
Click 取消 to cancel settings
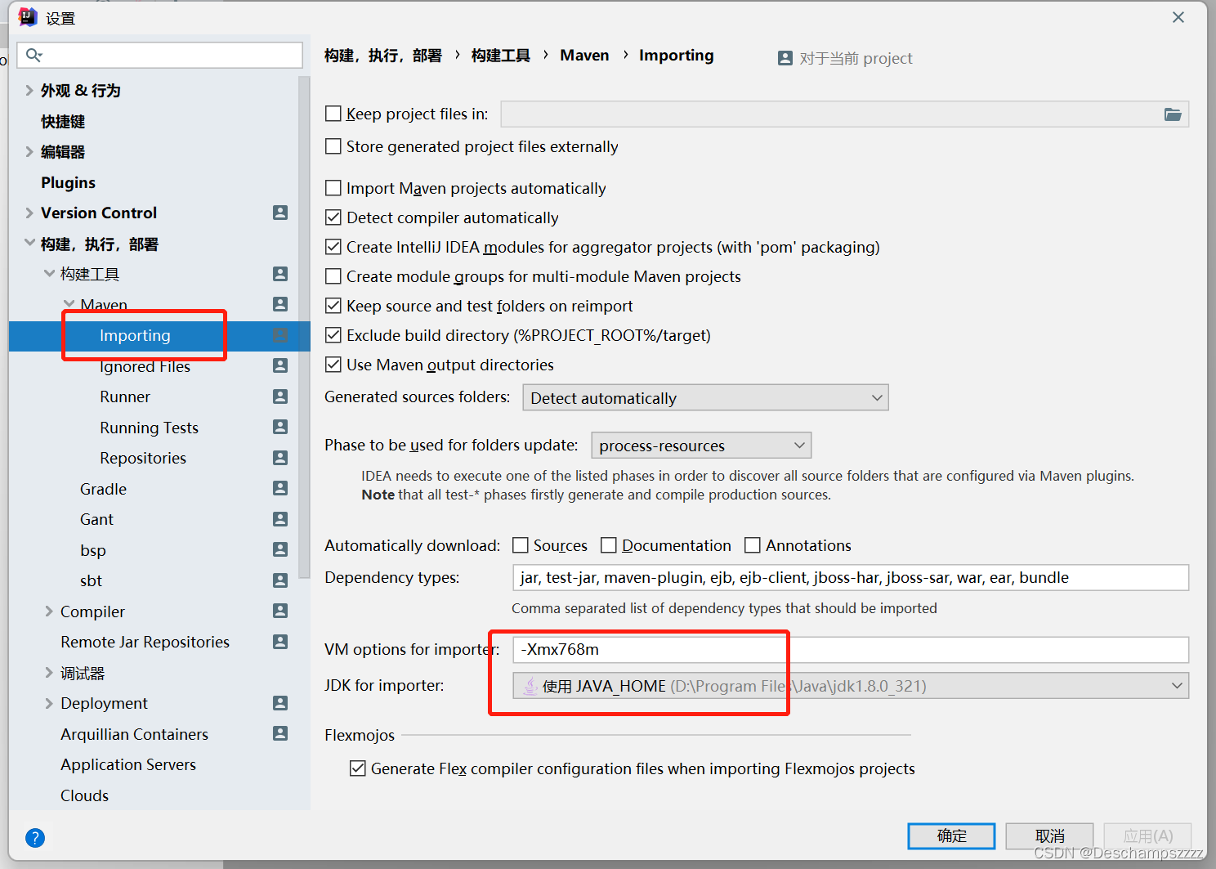tap(1049, 835)
